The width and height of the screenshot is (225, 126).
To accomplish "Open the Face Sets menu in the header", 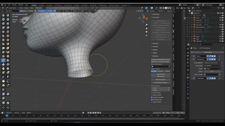I will tap(38, 8).
